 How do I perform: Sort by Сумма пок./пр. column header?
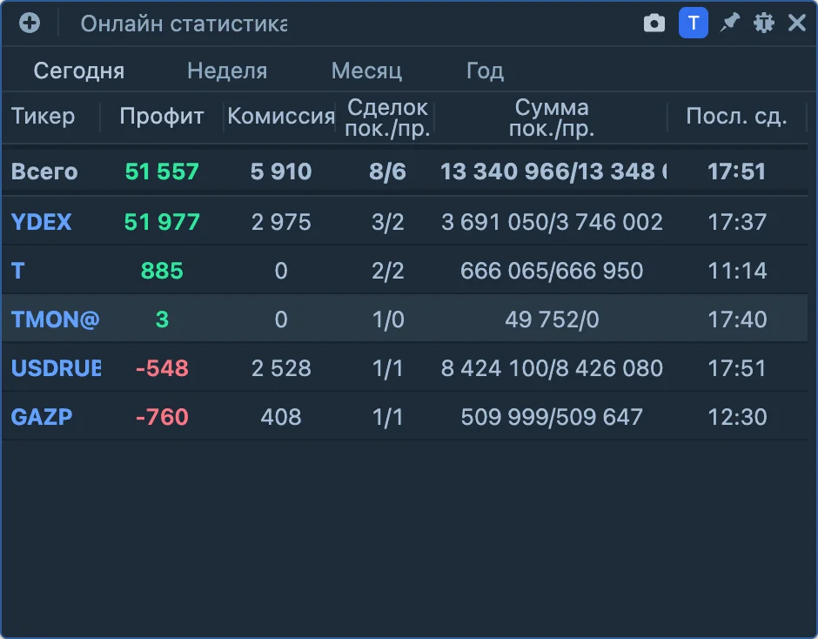(x=552, y=118)
